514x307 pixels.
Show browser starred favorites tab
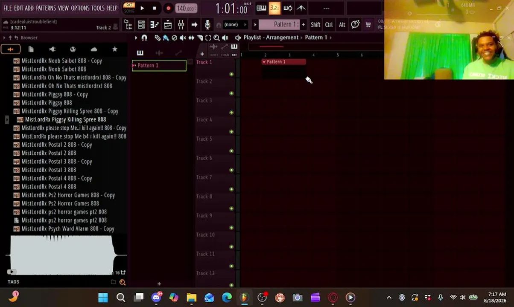coord(115,49)
